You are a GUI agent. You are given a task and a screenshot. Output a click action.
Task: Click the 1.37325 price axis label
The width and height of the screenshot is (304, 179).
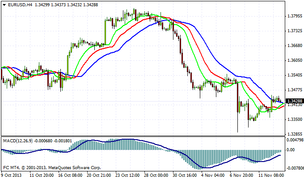click(x=295, y=31)
